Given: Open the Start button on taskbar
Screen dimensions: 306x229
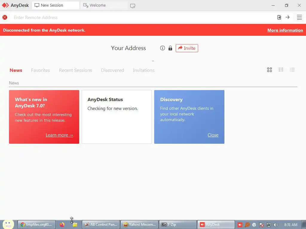Looking at the screenshot, I should point(8,224).
